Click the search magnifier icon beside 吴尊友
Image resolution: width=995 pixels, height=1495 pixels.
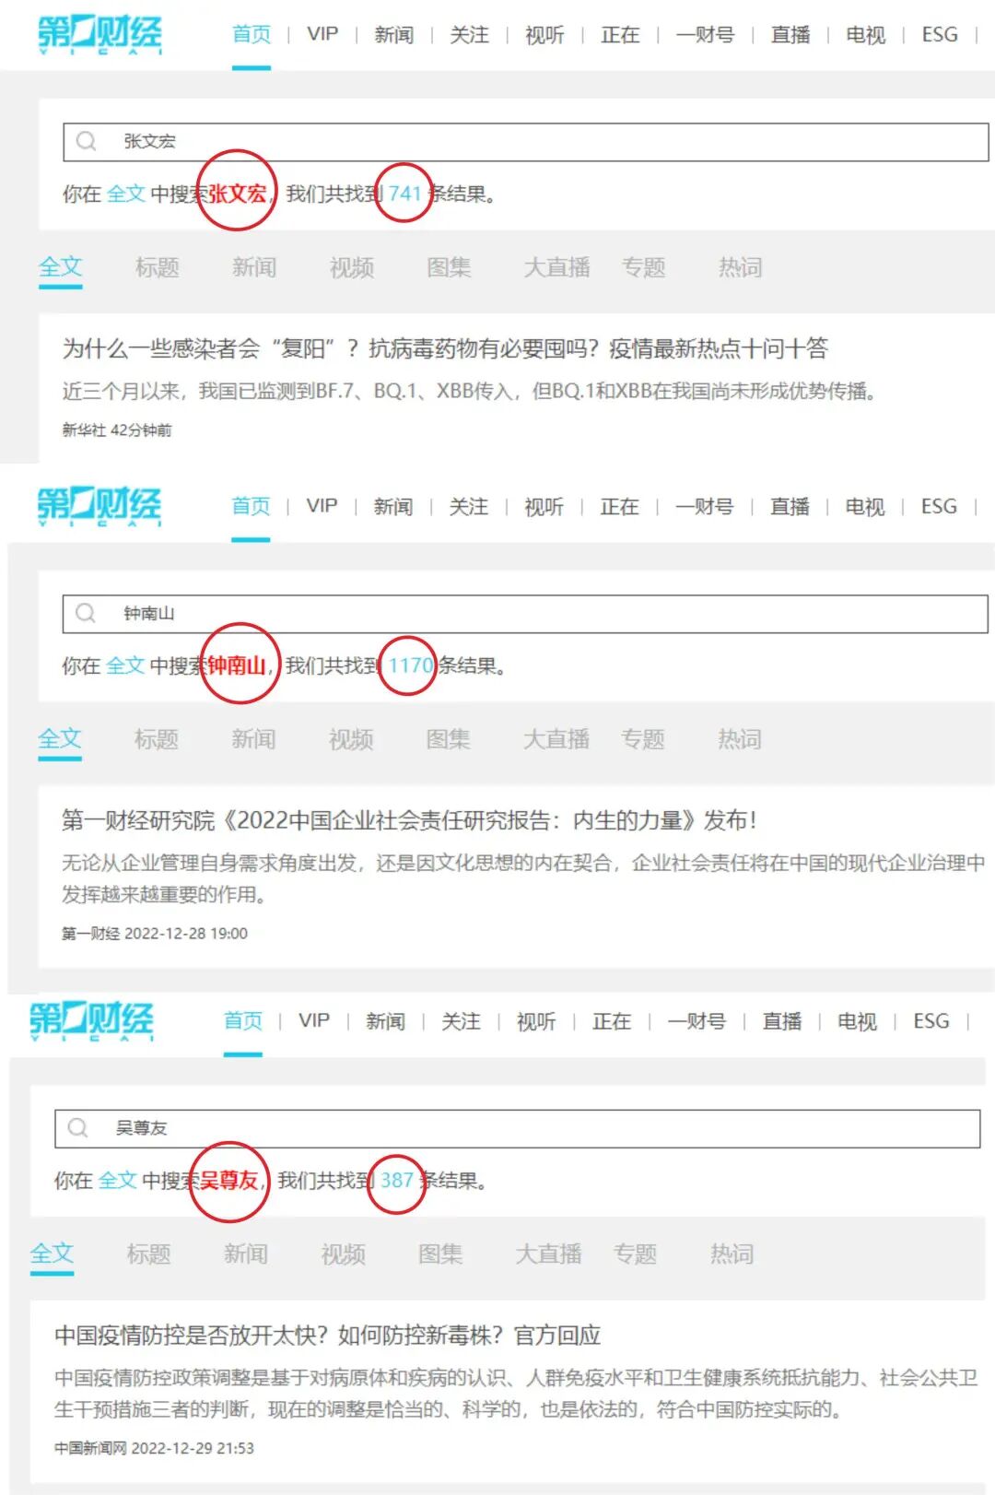click(78, 1127)
